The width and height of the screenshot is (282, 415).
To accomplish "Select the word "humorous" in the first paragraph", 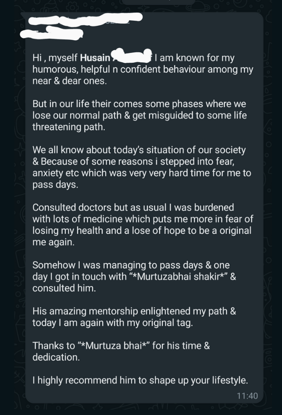I will [51, 70].
